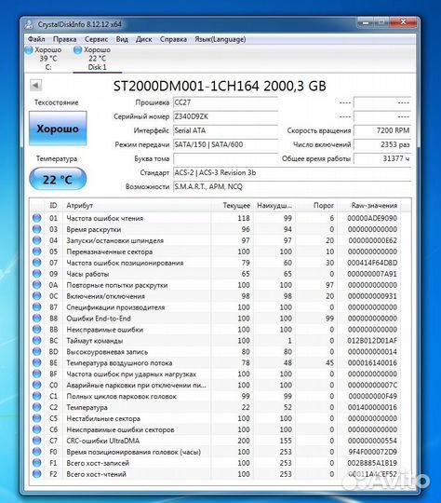This screenshot has height=503, width=441.
Task: Click status icon for 0C Включения/отключения
Action: [x=37, y=296]
